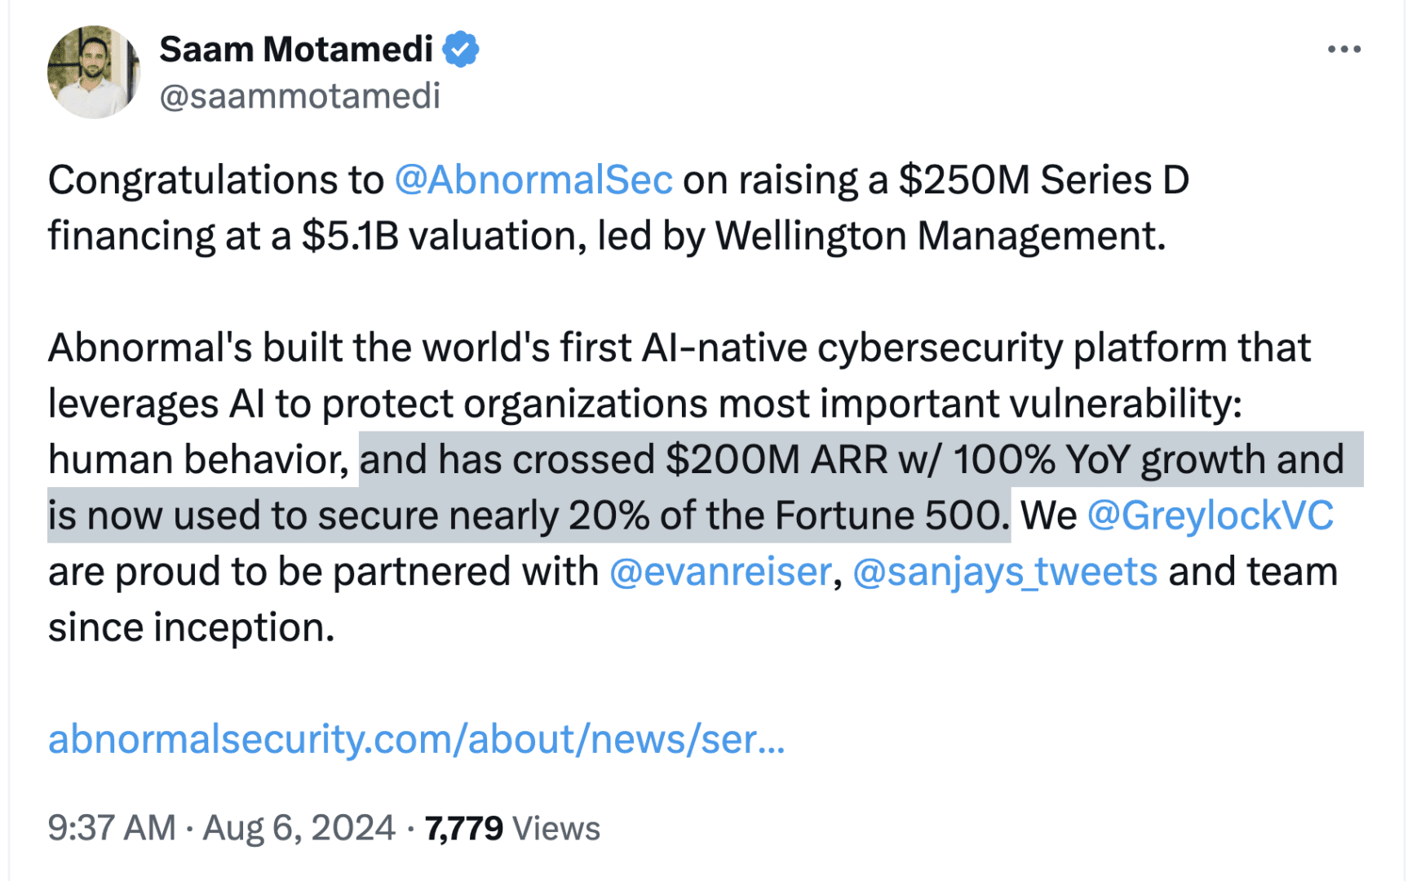The width and height of the screenshot is (1412, 881).
Task: Open Saam Motamedi's profile picture
Action: click(x=94, y=72)
